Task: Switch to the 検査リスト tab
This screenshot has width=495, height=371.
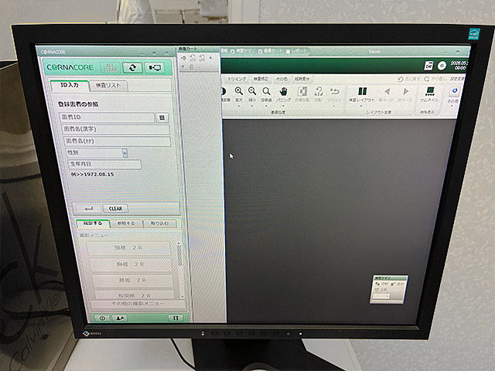Action: point(108,86)
